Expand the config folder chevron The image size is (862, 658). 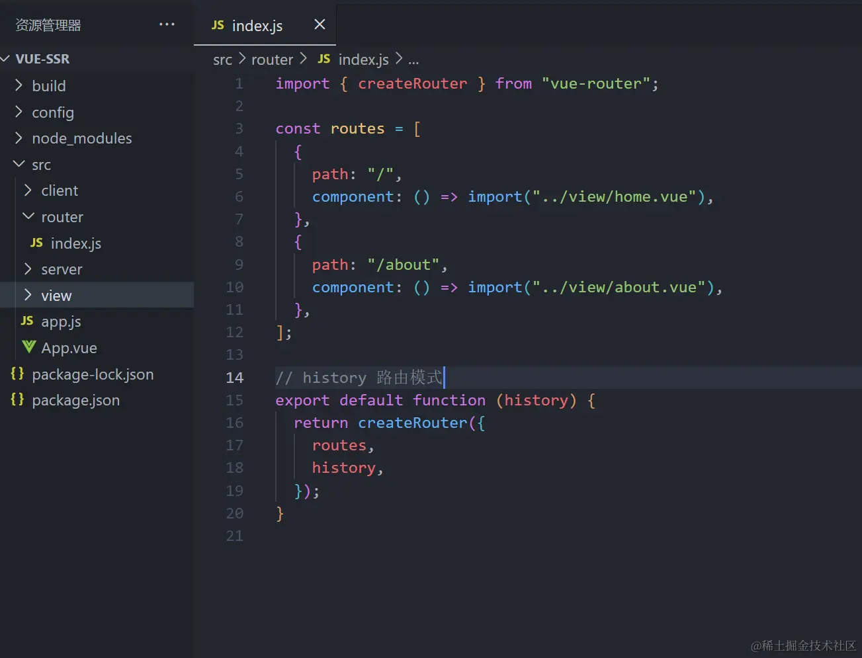[x=19, y=112]
